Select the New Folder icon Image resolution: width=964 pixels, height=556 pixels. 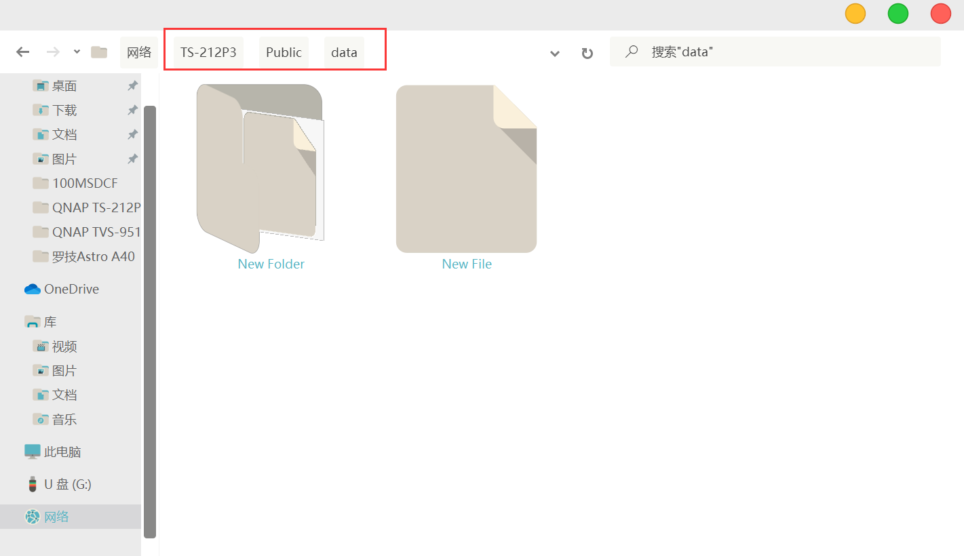(x=260, y=169)
